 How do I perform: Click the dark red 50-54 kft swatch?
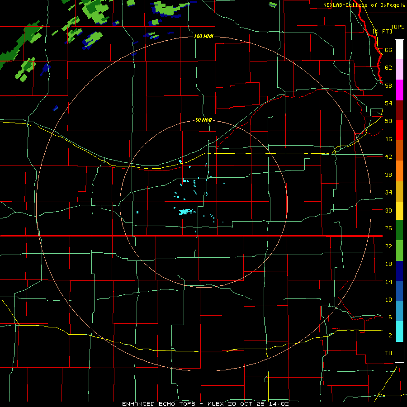(399, 110)
